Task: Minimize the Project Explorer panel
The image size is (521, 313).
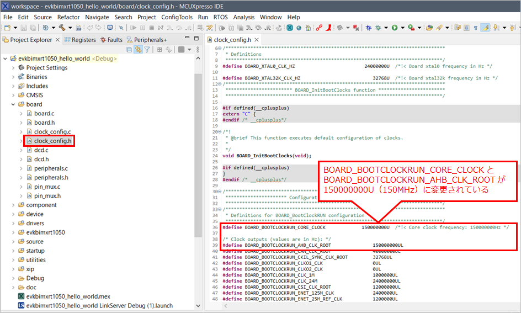Action: coord(187,38)
